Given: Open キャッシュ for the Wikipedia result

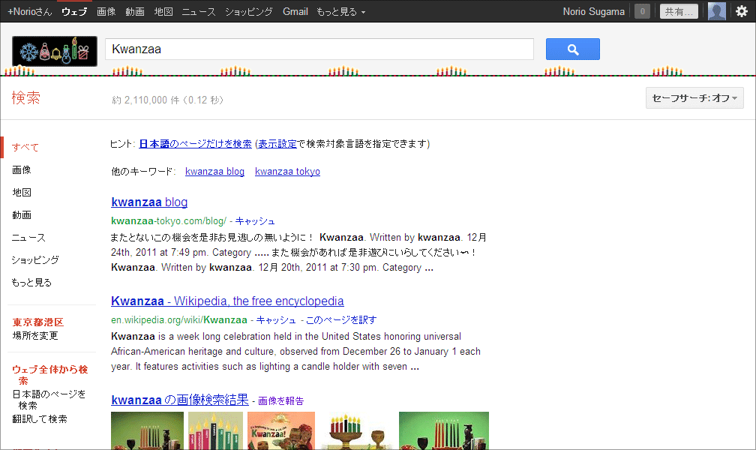Looking at the screenshot, I should click(x=276, y=320).
